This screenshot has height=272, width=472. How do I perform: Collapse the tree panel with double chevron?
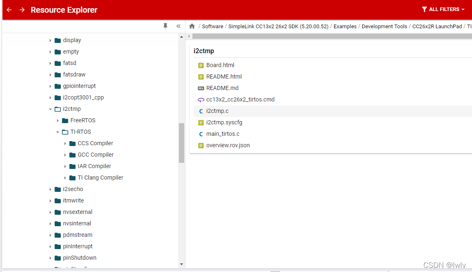[178, 26]
